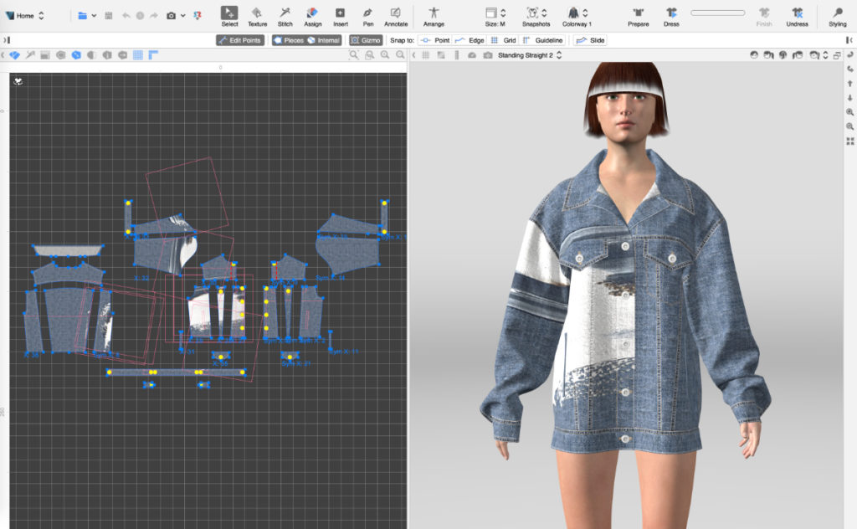The height and width of the screenshot is (529, 857).
Task: Enable snap to Grid
Action: click(503, 40)
